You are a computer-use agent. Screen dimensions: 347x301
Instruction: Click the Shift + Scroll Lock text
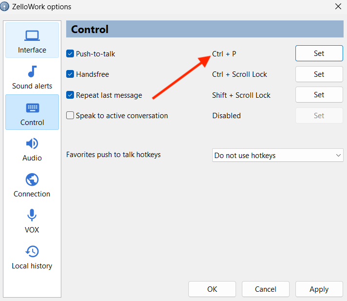coord(241,95)
